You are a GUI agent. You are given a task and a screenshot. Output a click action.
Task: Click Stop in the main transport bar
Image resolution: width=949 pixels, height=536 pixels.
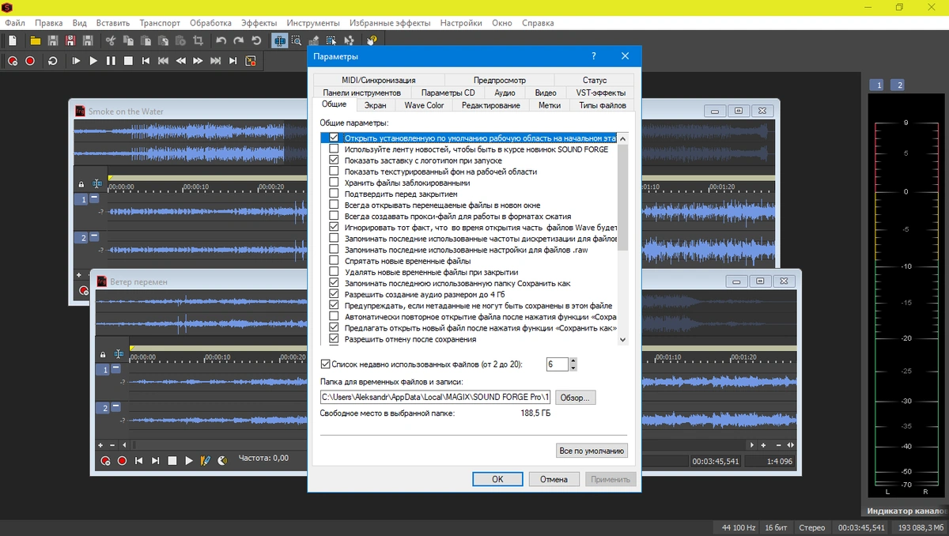click(128, 61)
